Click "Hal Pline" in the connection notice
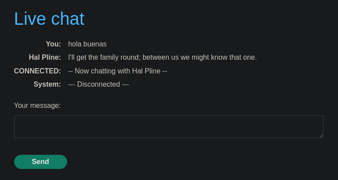 146,71
